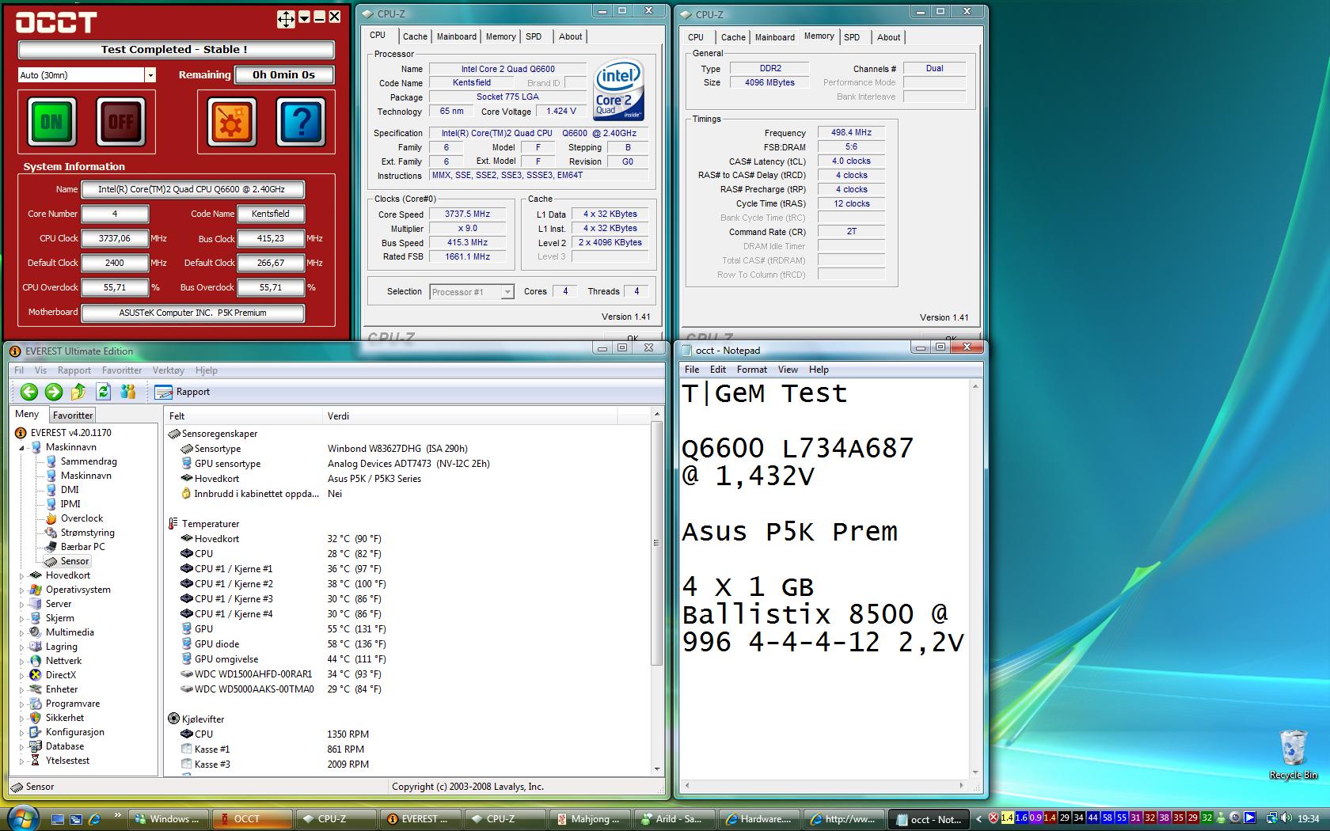The width and height of the screenshot is (1330, 831).
Task: Expand Server tree node
Action: tap(22, 604)
